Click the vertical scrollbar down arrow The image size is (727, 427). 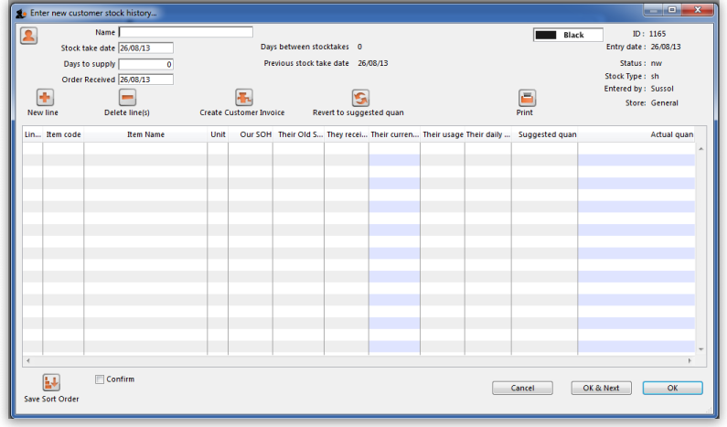[701, 349]
